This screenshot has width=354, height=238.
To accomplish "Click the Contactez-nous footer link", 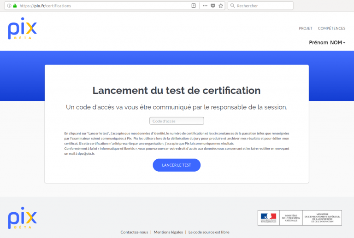I will click(134, 232).
